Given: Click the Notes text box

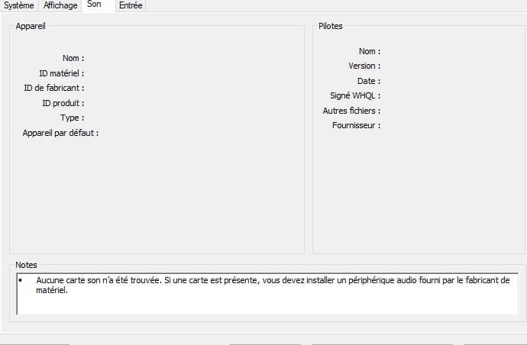Looking at the screenshot, I should click(x=267, y=294).
